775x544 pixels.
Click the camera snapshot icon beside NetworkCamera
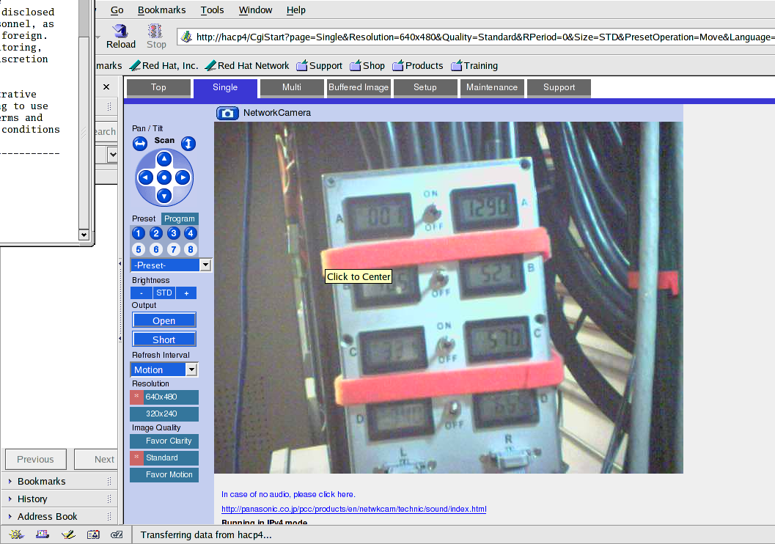227,113
